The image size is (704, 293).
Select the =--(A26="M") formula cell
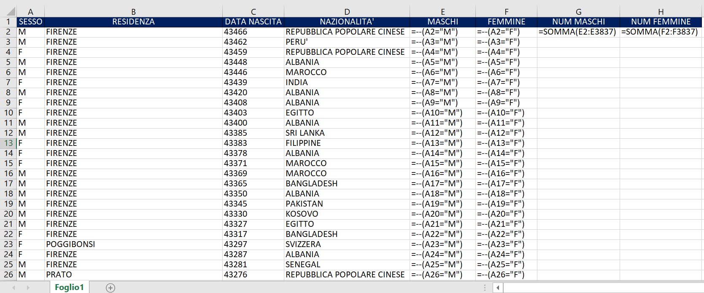tap(442, 275)
